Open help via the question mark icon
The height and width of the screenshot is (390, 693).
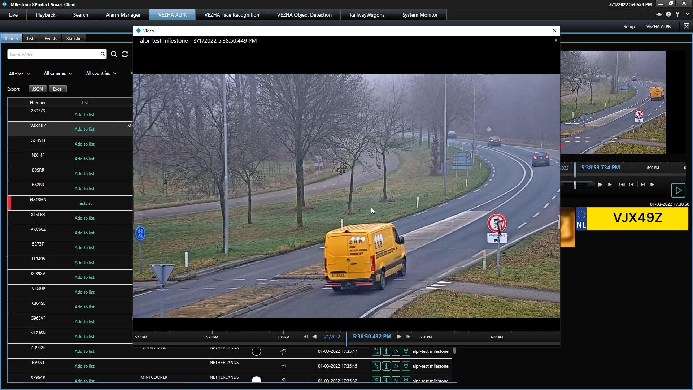pos(668,14)
